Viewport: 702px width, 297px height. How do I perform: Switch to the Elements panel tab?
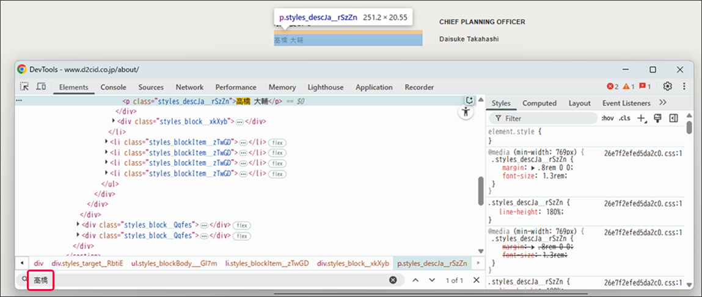click(x=73, y=87)
